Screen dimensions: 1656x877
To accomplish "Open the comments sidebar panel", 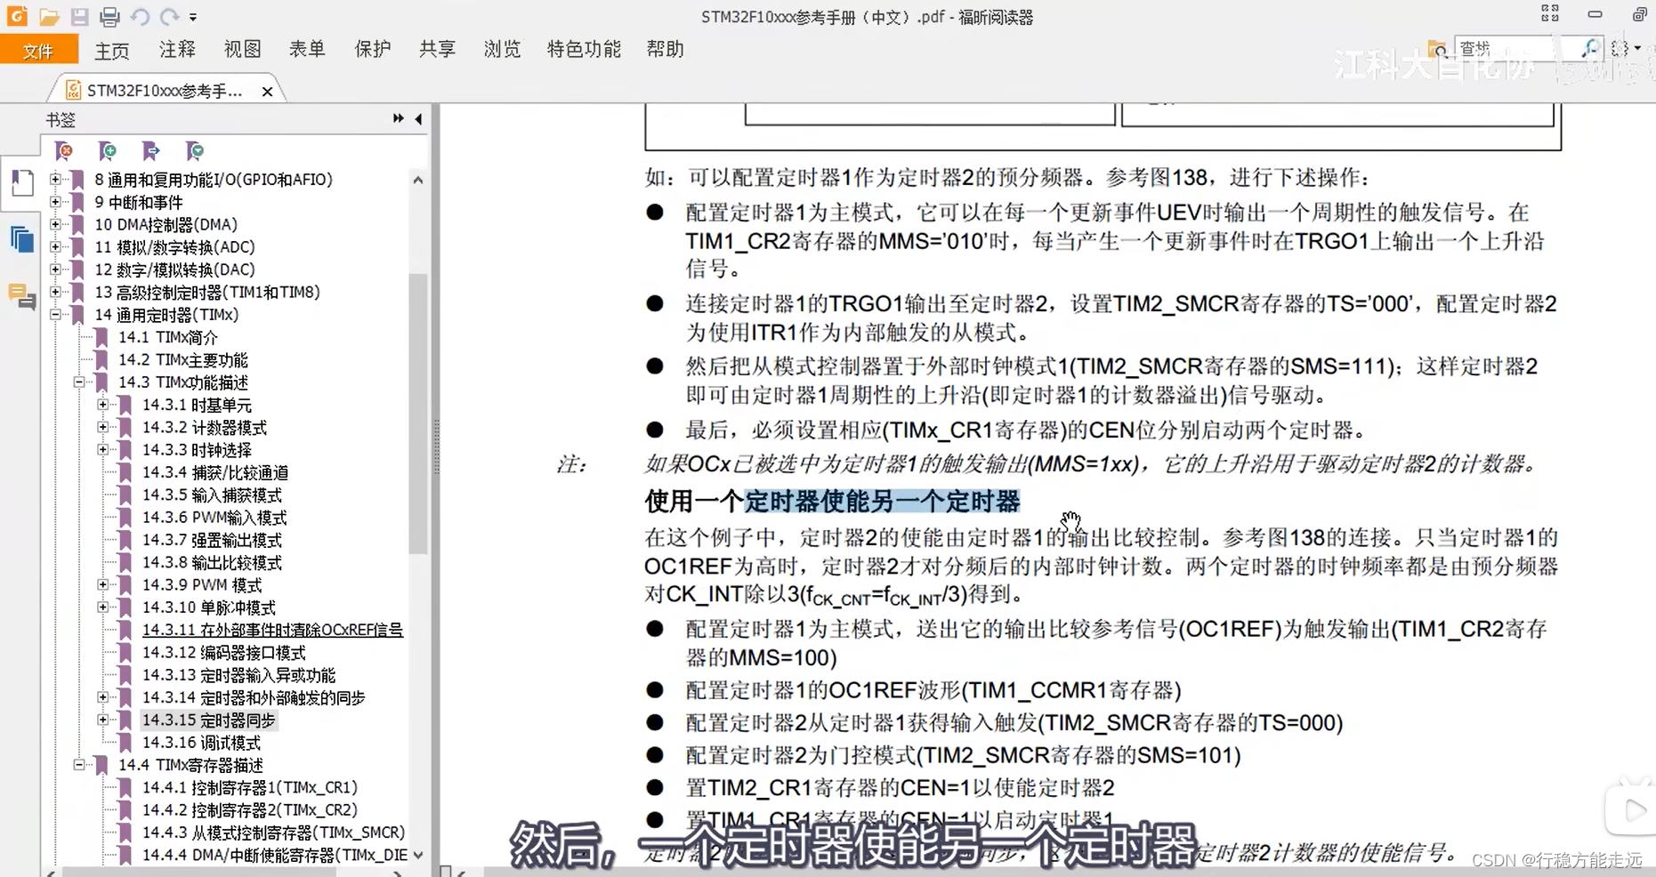I will 21,295.
